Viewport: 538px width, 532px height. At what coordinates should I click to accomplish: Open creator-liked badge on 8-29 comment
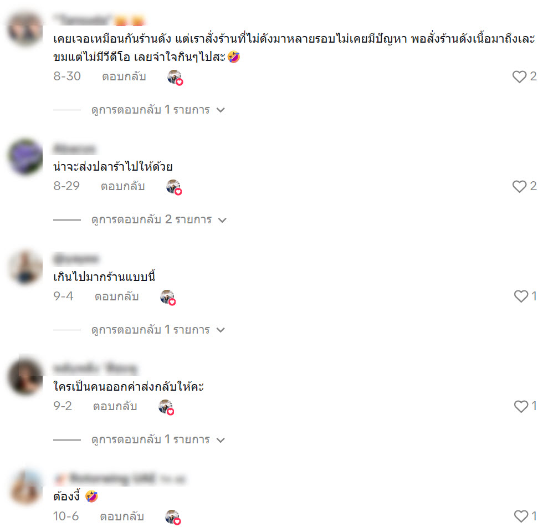[x=174, y=187]
